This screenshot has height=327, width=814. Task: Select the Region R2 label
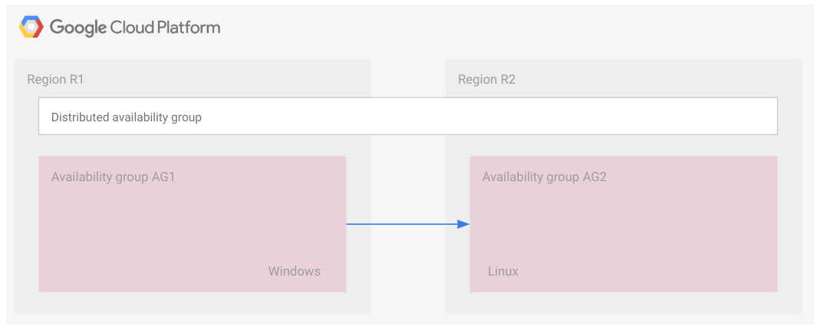(x=486, y=79)
